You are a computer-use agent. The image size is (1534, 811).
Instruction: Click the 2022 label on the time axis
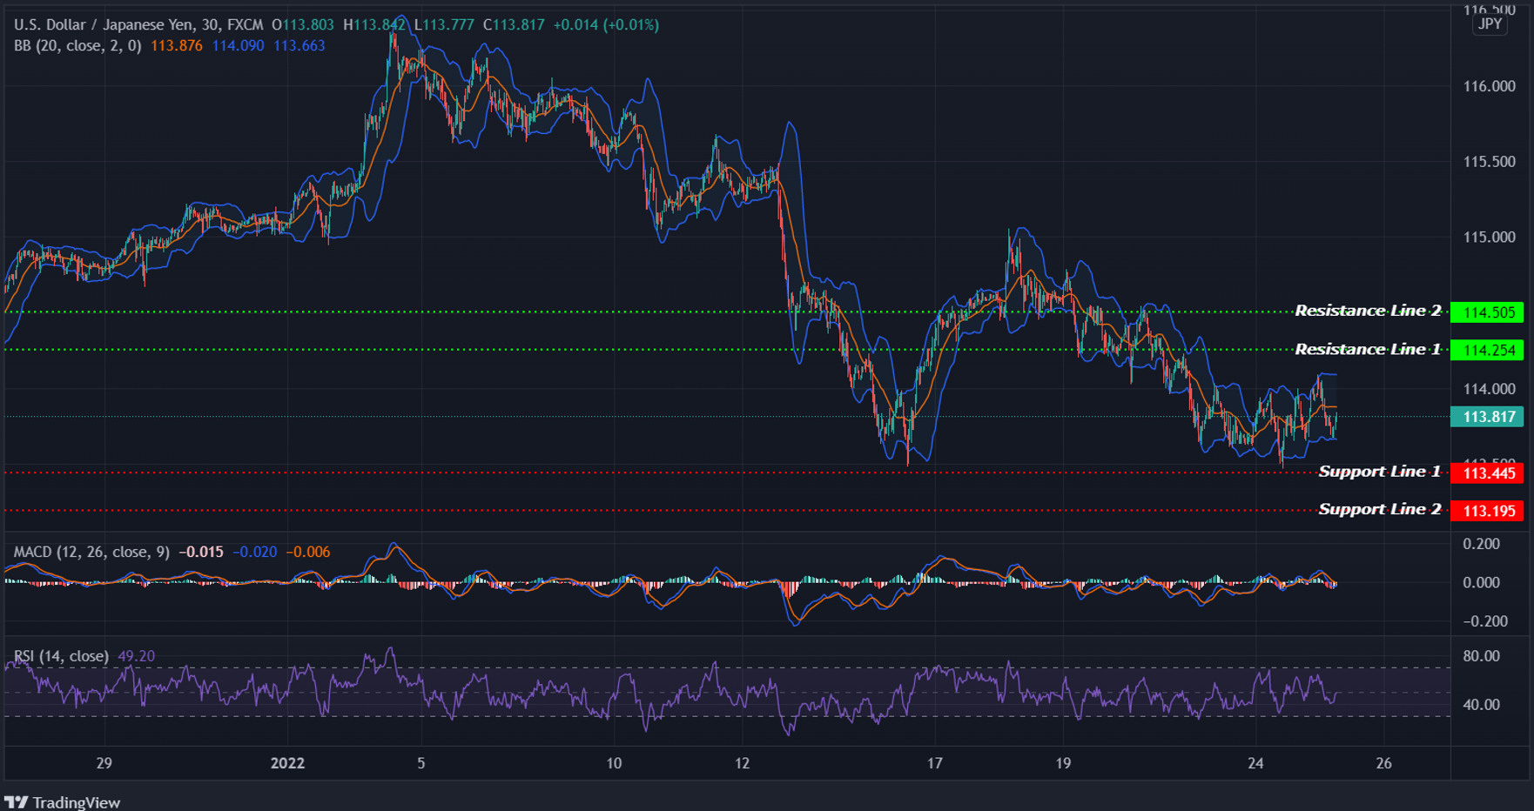click(287, 764)
